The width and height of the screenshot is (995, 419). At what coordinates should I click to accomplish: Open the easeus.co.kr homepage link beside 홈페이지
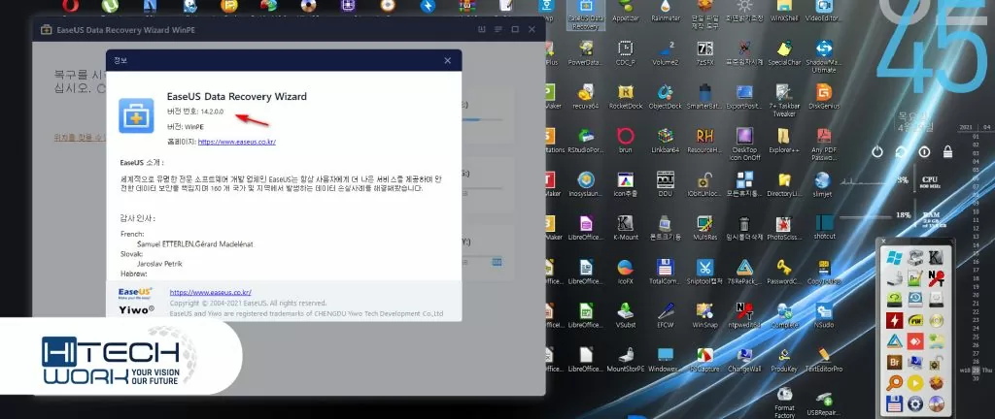[x=236, y=142]
